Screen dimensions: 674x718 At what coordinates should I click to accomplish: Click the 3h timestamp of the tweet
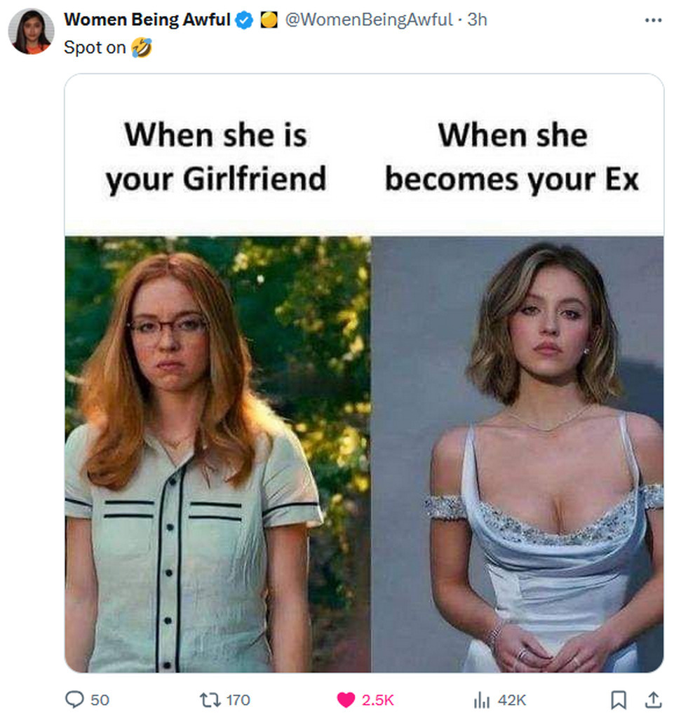coord(477,20)
